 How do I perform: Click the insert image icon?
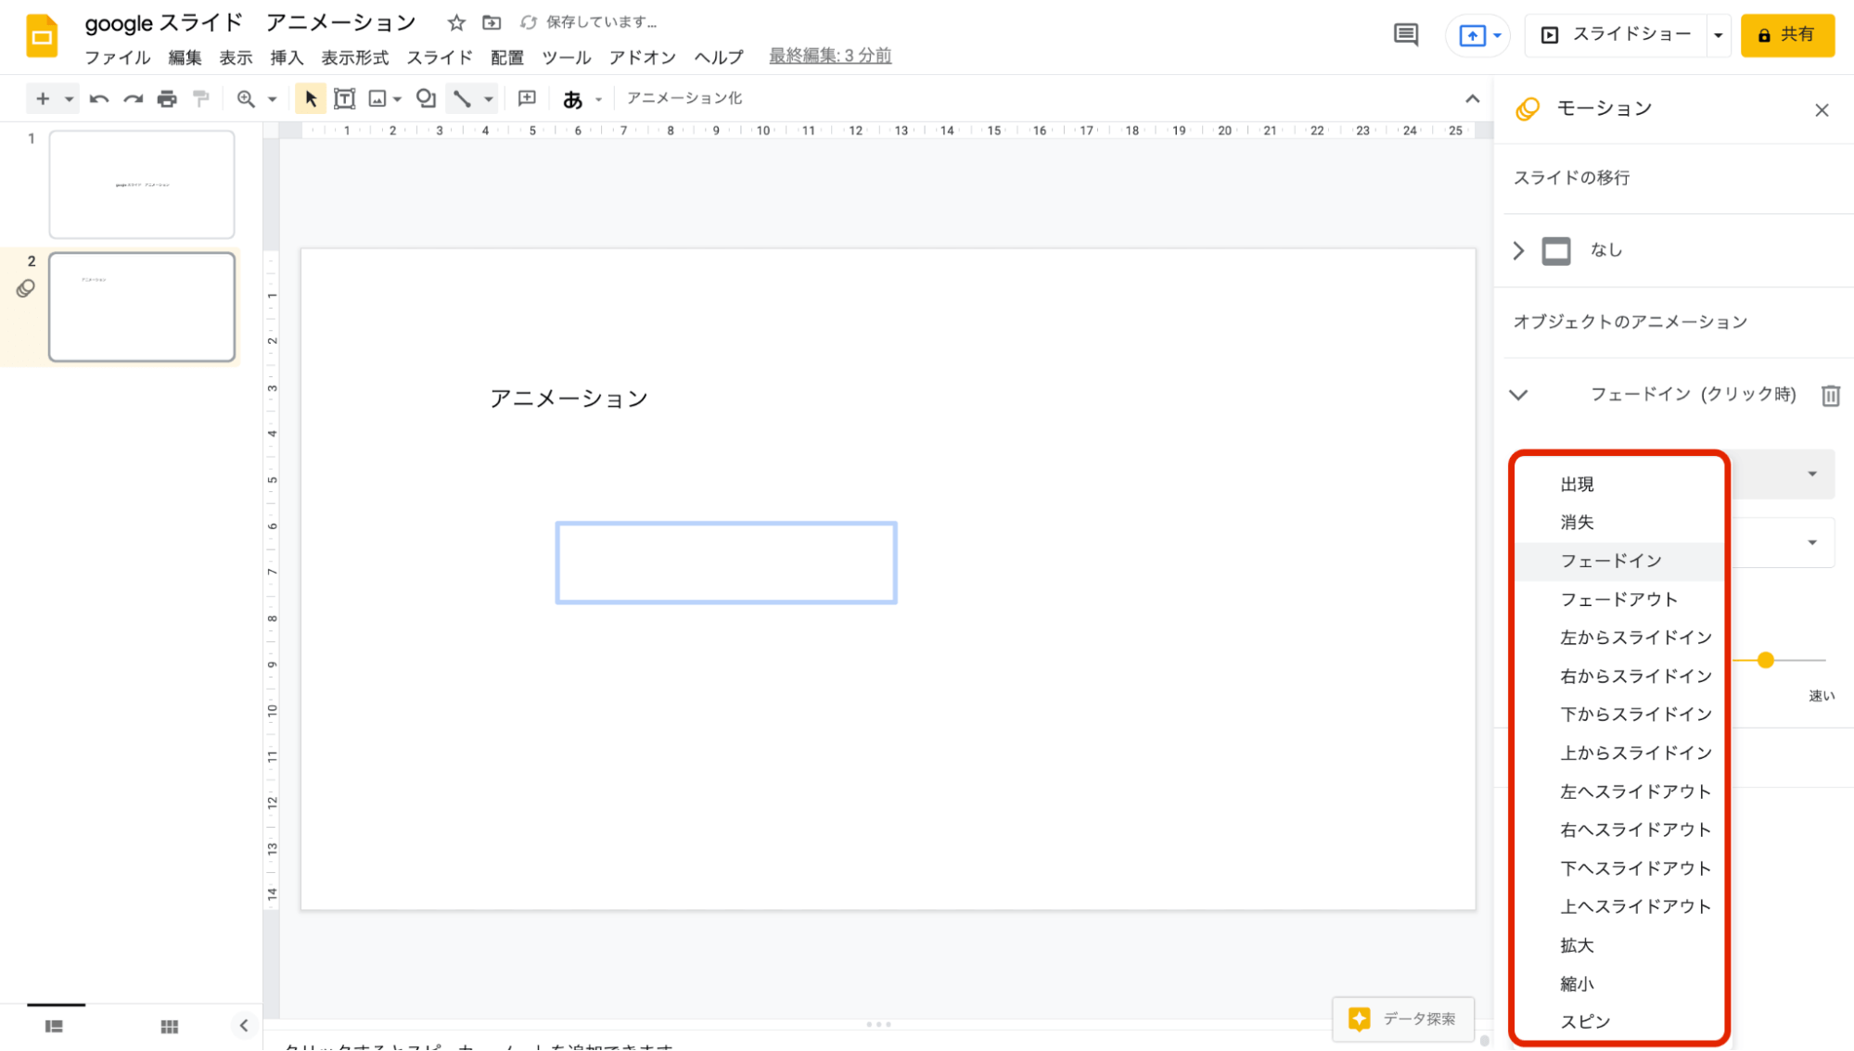tap(377, 98)
